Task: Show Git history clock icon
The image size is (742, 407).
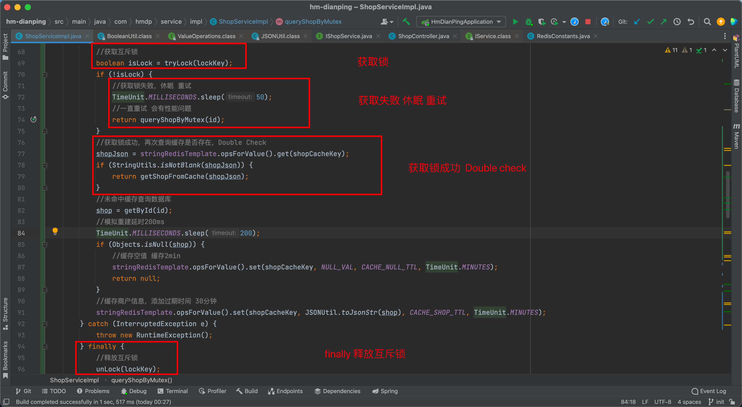Action: tap(677, 22)
